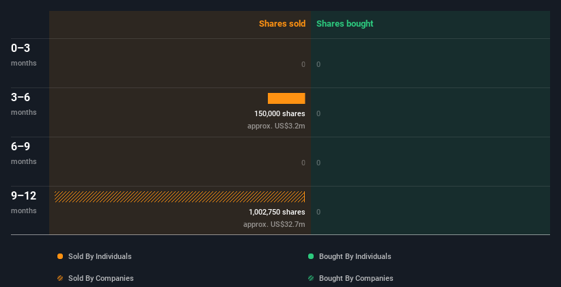This screenshot has height=287, width=561.
Task: Select the hatched orange 9–12 months bar
Action: pyautogui.click(x=180, y=197)
